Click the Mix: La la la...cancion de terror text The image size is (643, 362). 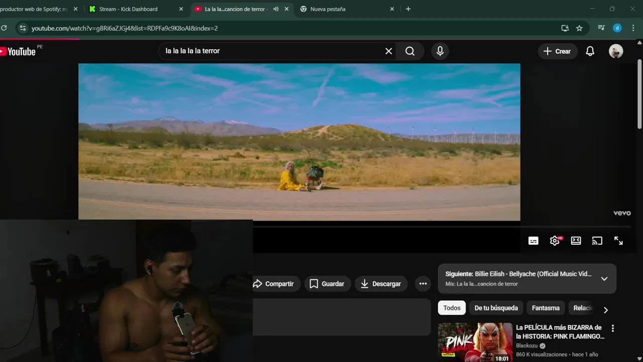click(x=481, y=284)
